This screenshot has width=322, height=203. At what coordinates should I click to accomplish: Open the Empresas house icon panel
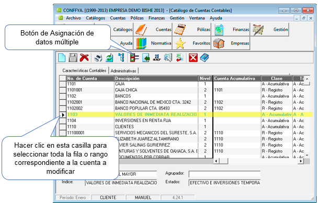(231, 43)
